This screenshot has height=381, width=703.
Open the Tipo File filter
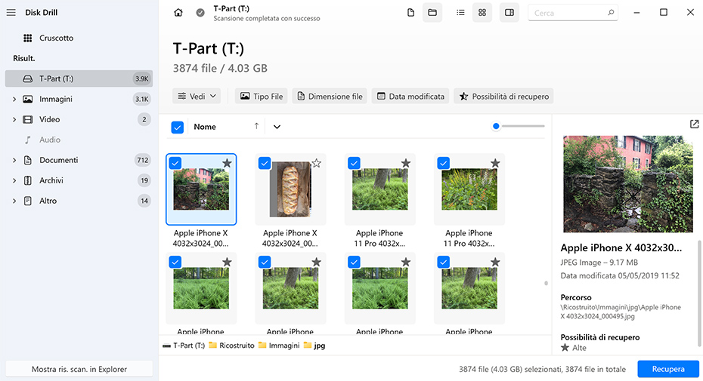click(x=262, y=97)
